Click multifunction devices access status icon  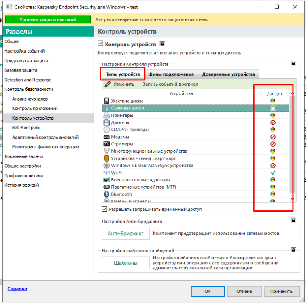coord(273,151)
